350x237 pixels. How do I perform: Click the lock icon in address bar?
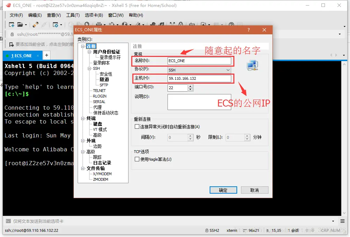tap(12, 34)
